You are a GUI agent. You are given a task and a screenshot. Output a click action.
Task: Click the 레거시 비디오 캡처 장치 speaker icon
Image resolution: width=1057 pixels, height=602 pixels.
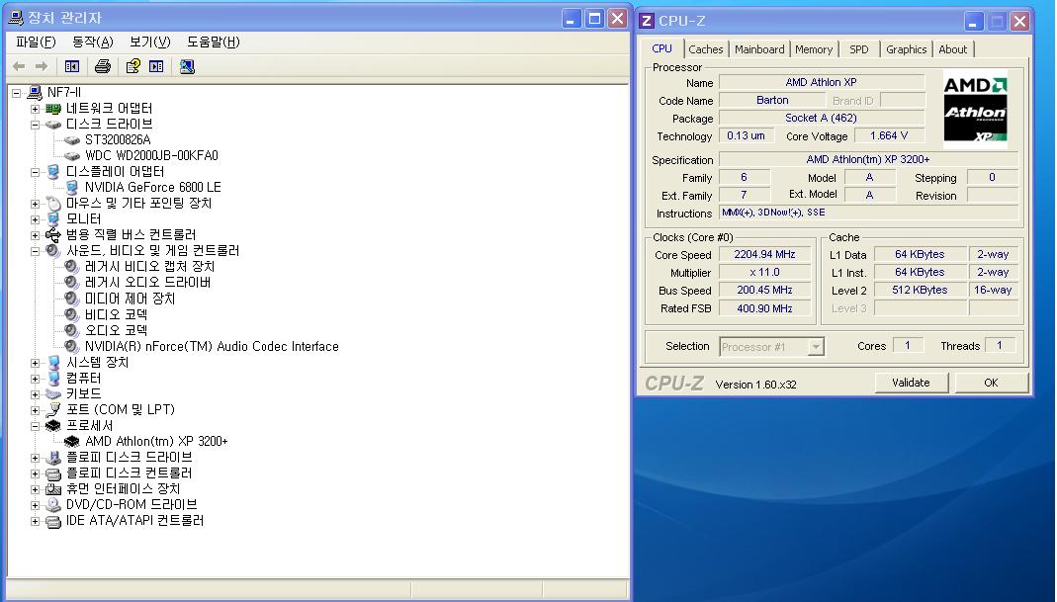coord(72,267)
